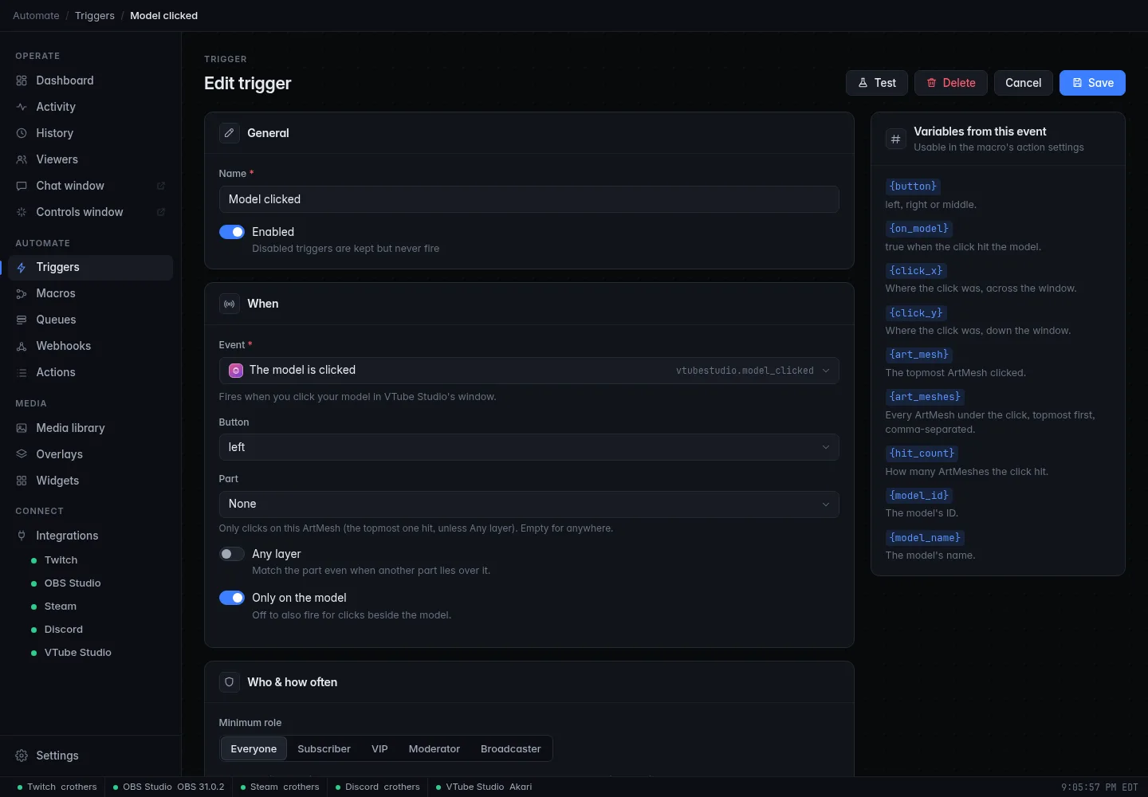1148x797 pixels.
Task: Click the Activity pulse icon
Action: pyautogui.click(x=22, y=107)
